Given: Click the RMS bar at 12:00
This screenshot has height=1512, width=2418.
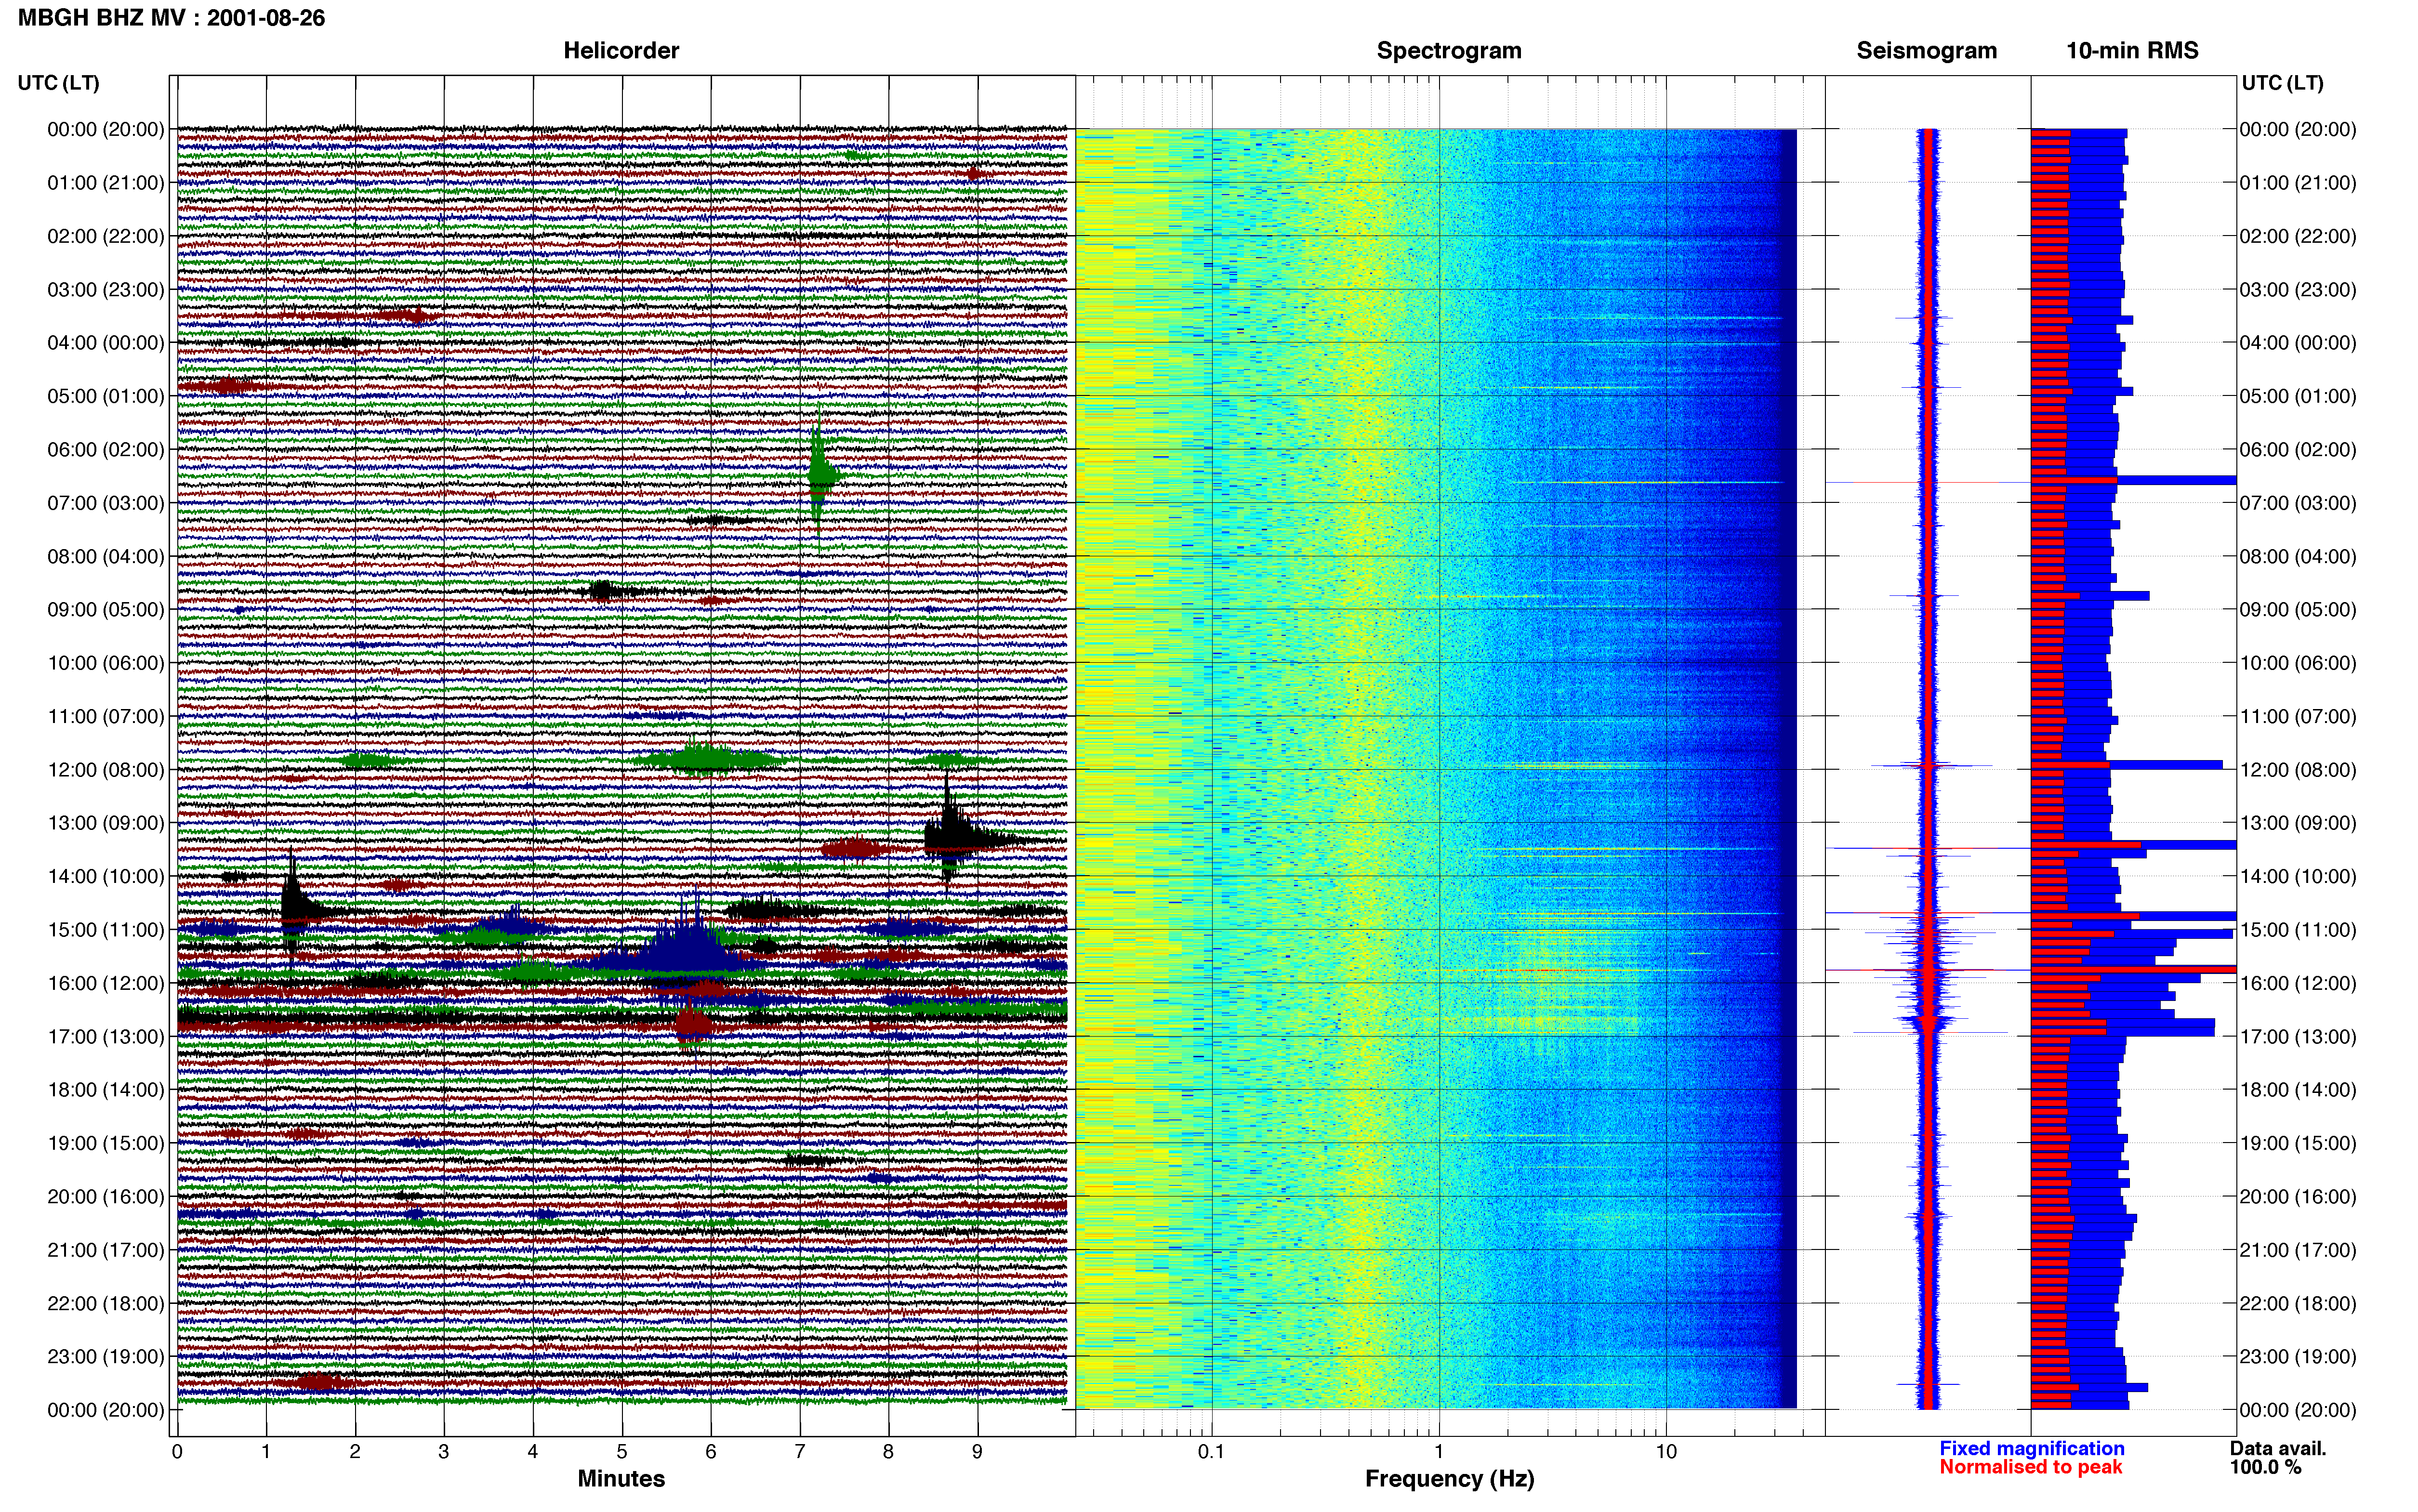Looking at the screenshot, I should tap(2127, 765).
